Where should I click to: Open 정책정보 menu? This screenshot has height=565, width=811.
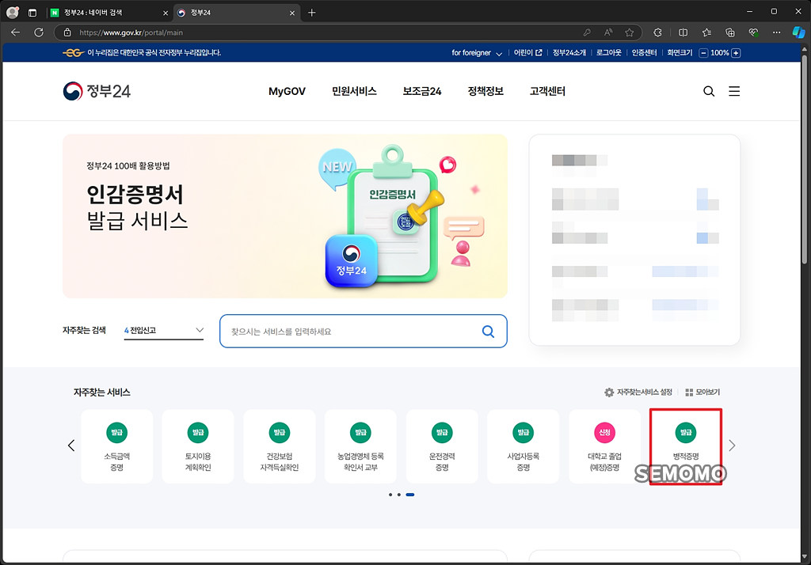pyautogui.click(x=485, y=92)
